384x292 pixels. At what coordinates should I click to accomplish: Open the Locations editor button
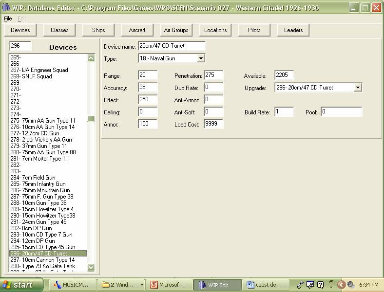click(x=215, y=30)
